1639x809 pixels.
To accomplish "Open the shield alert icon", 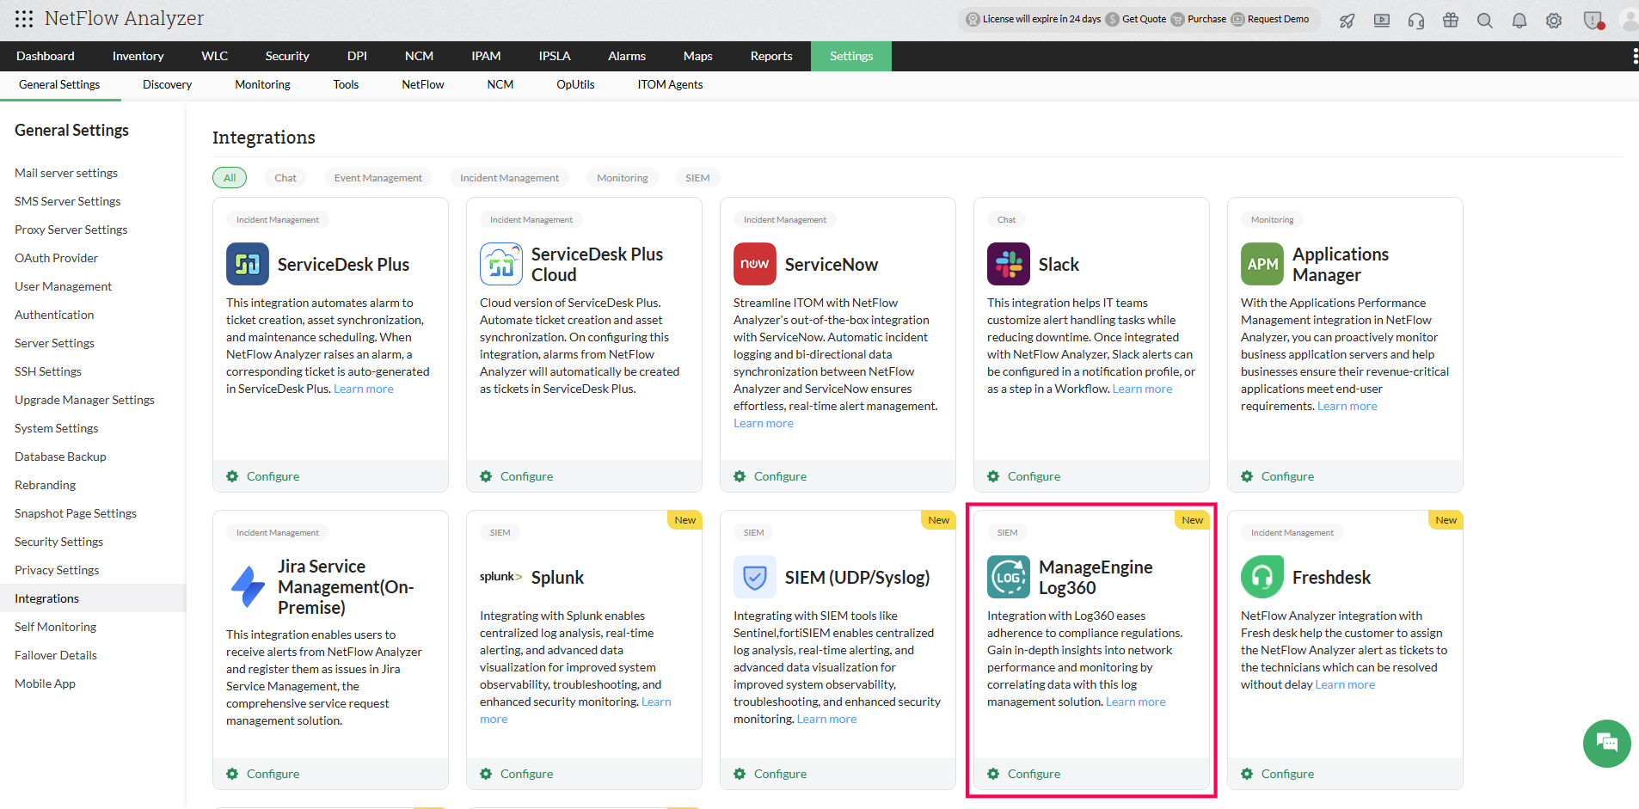I will click(x=1593, y=21).
